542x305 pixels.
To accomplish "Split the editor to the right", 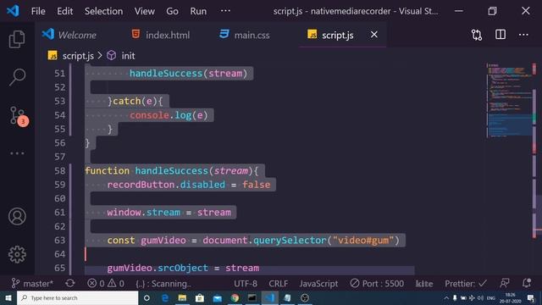I will pyautogui.click(x=501, y=35).
